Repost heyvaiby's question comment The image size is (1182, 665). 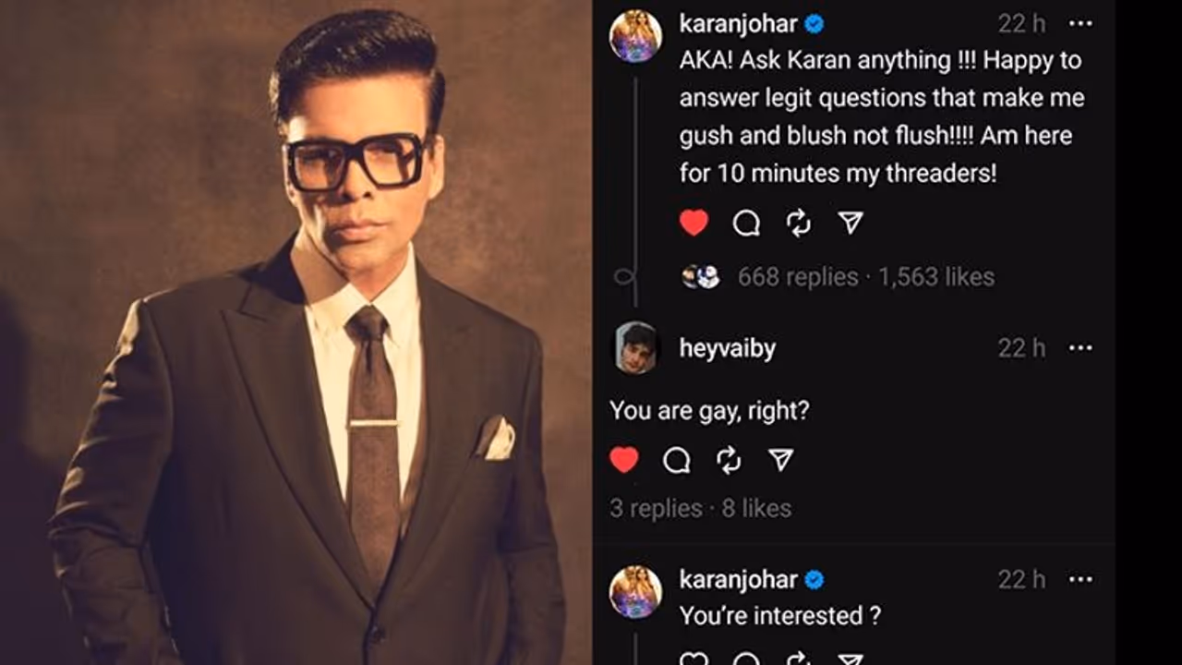click(729, 460)
